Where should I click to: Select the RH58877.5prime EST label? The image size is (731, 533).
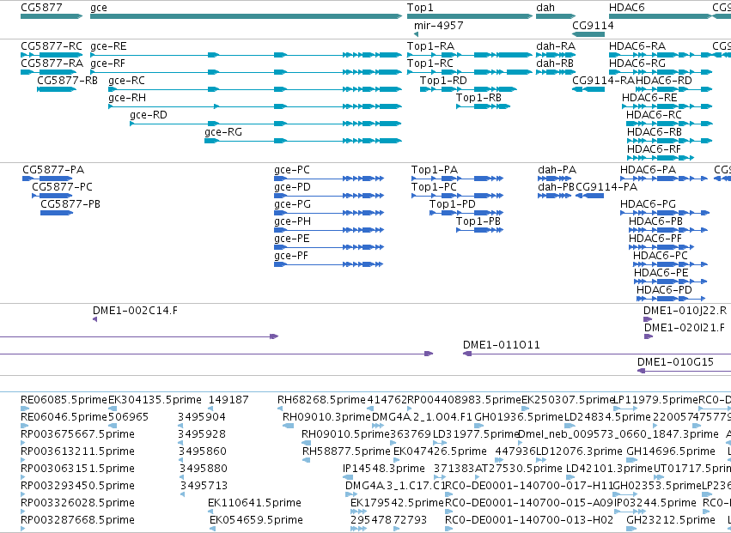pos(346,451)
